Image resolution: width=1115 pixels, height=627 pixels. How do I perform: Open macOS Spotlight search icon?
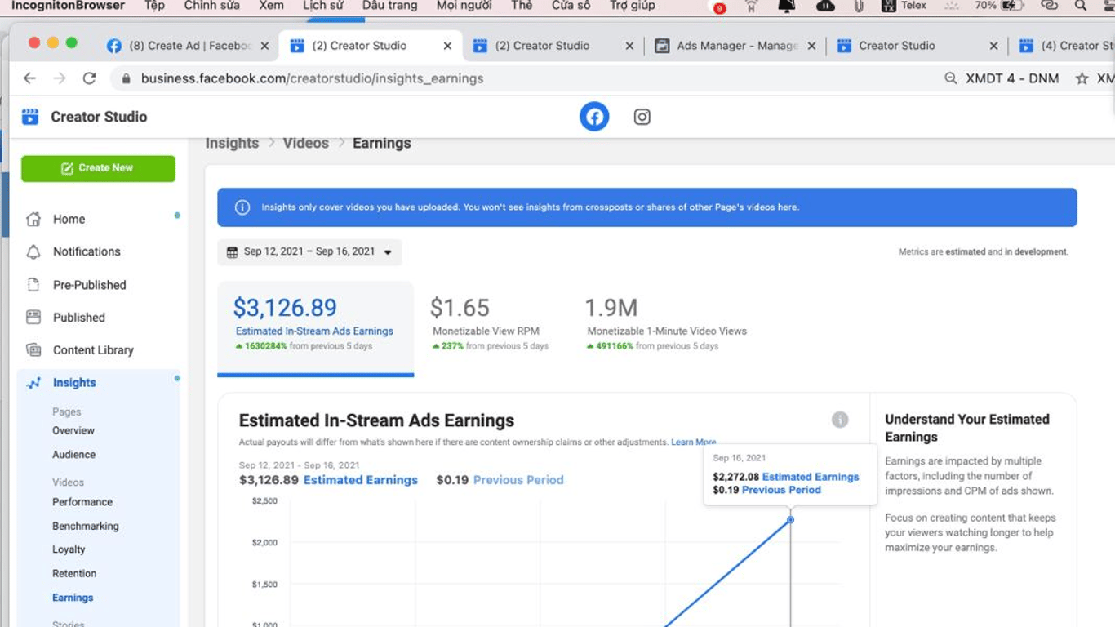(x=1081, y=6)
